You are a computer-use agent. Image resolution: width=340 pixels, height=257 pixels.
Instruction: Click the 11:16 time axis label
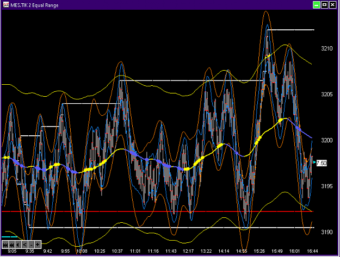(153, 251)
